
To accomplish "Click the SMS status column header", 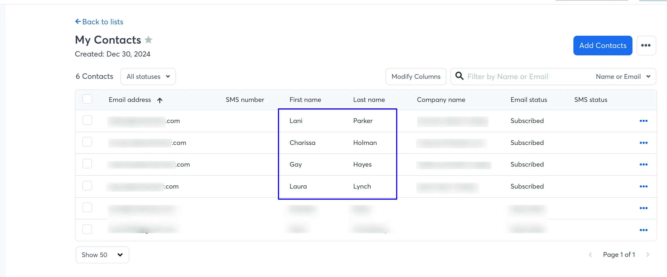I will click(x=591, y=100).
